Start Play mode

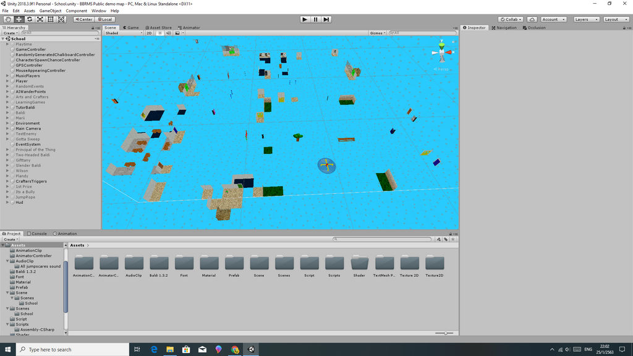(305, 19)
